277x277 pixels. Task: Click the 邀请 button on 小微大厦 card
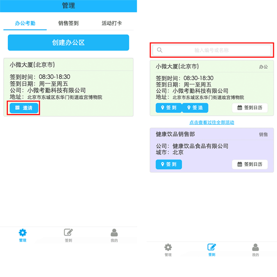point(24,108)
